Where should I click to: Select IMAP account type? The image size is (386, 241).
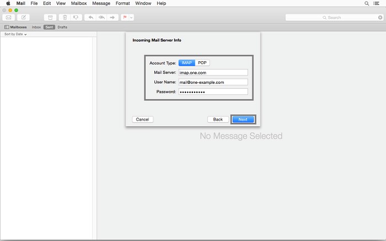click(x=187, y=63)
